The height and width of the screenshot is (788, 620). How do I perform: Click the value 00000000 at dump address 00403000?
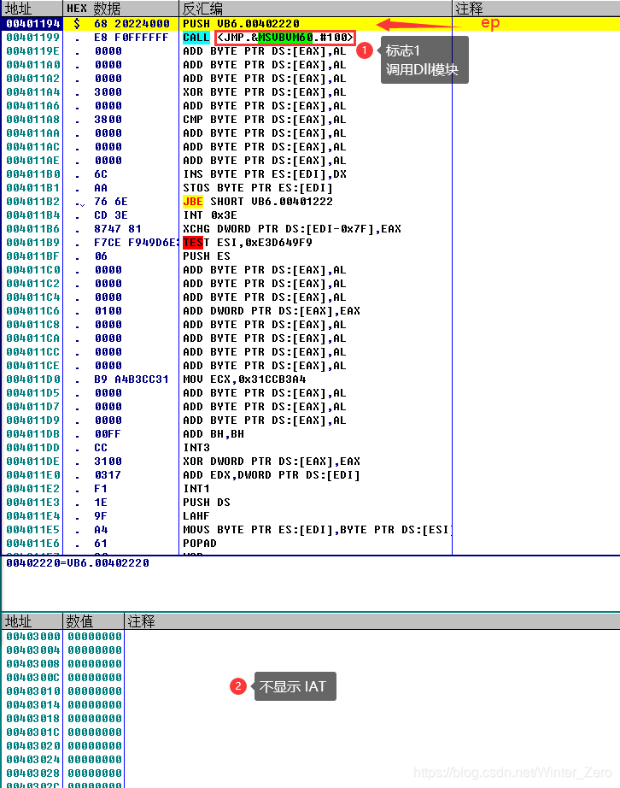point(95,636)
